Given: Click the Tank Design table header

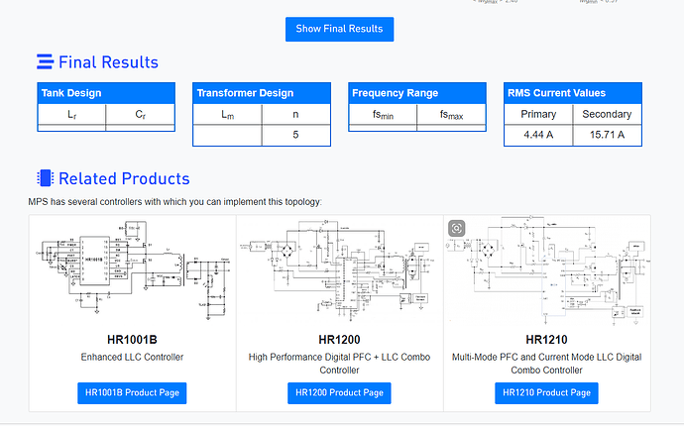Looking at the screenshot, I should [x=106, y=93].
